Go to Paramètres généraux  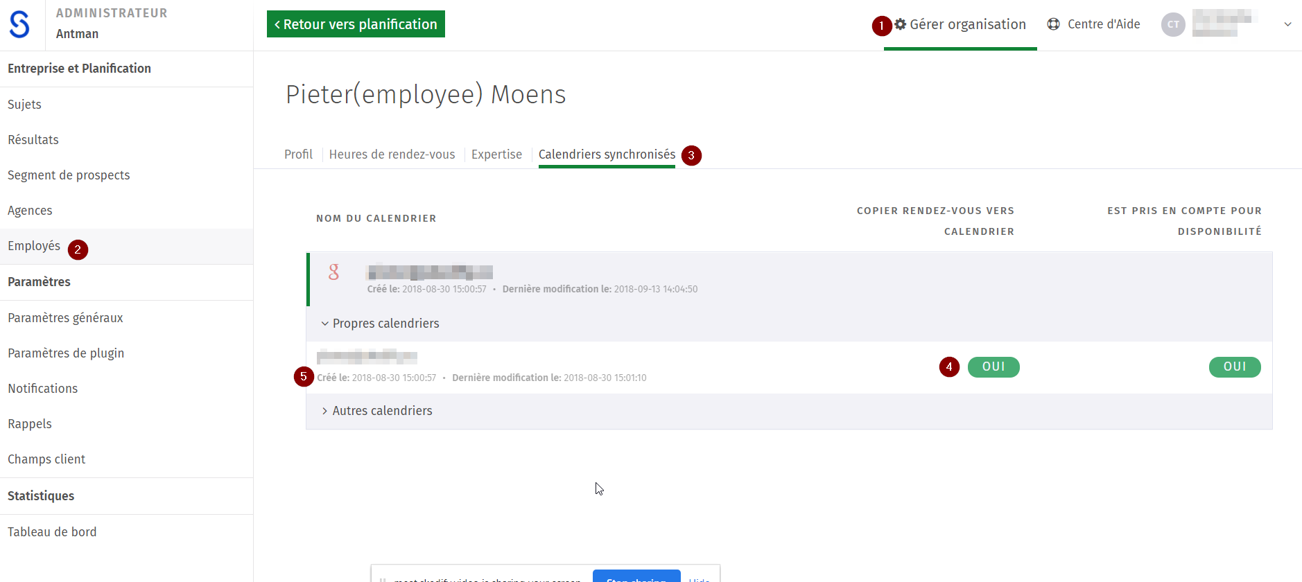[65, 318]
